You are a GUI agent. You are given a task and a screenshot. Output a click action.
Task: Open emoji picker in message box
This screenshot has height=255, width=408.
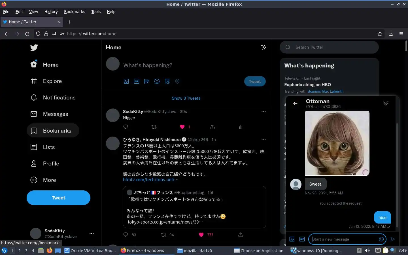pyautogui.click(x=381, y=239)
